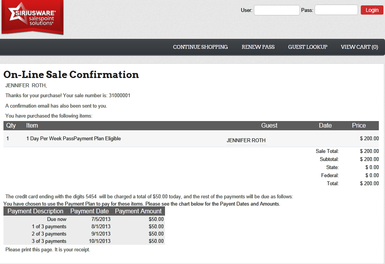
Task: Click inside the Pass text field
Action: point(336,10)
